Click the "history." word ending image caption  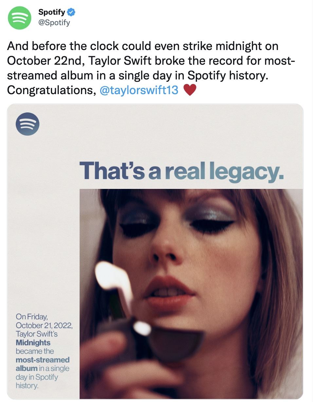pos(27,385)
